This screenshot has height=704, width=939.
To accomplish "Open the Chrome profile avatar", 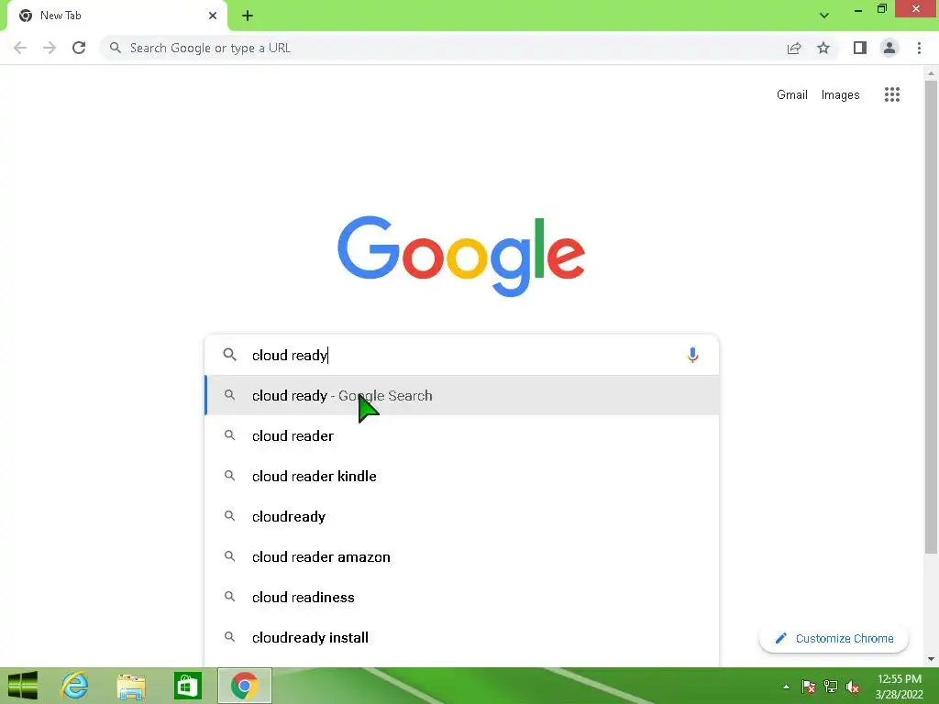I will (x=889, y=48).
